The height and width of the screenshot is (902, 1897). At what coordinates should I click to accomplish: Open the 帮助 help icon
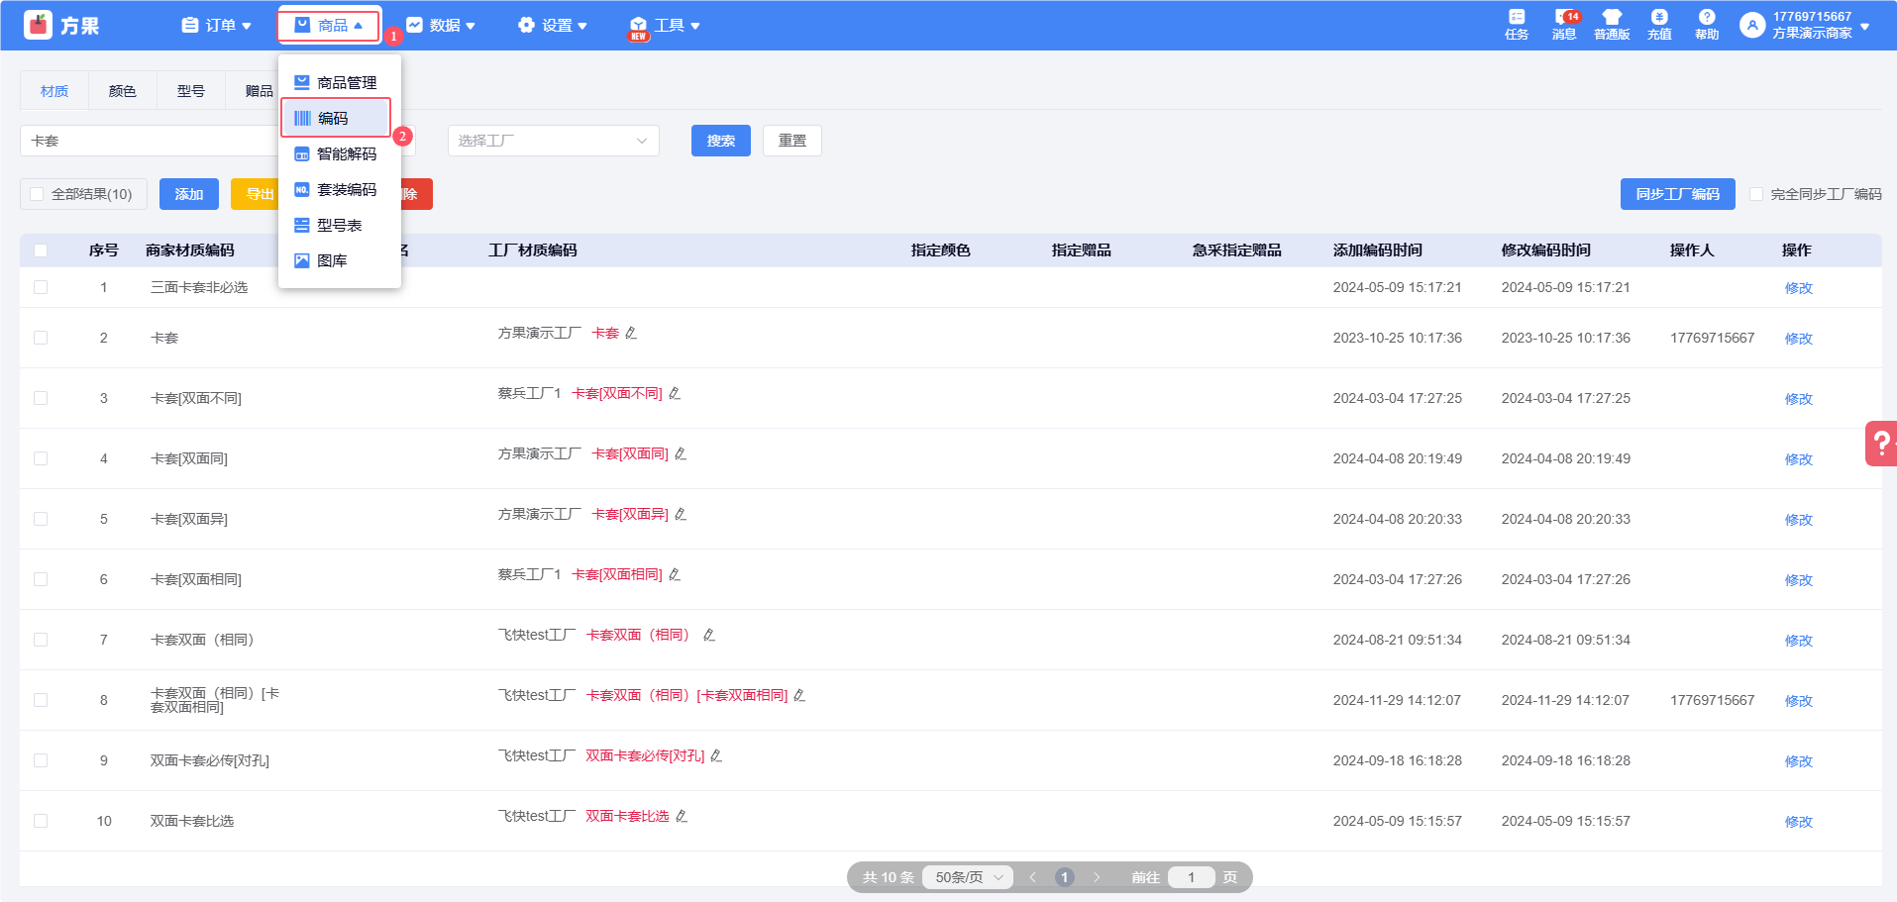[1707, 24]
